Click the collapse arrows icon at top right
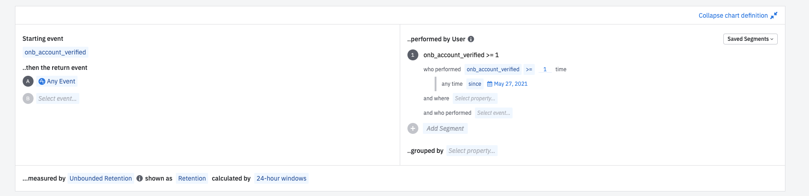The height and width of the screenshot is (196, 809). pos(774,15)
